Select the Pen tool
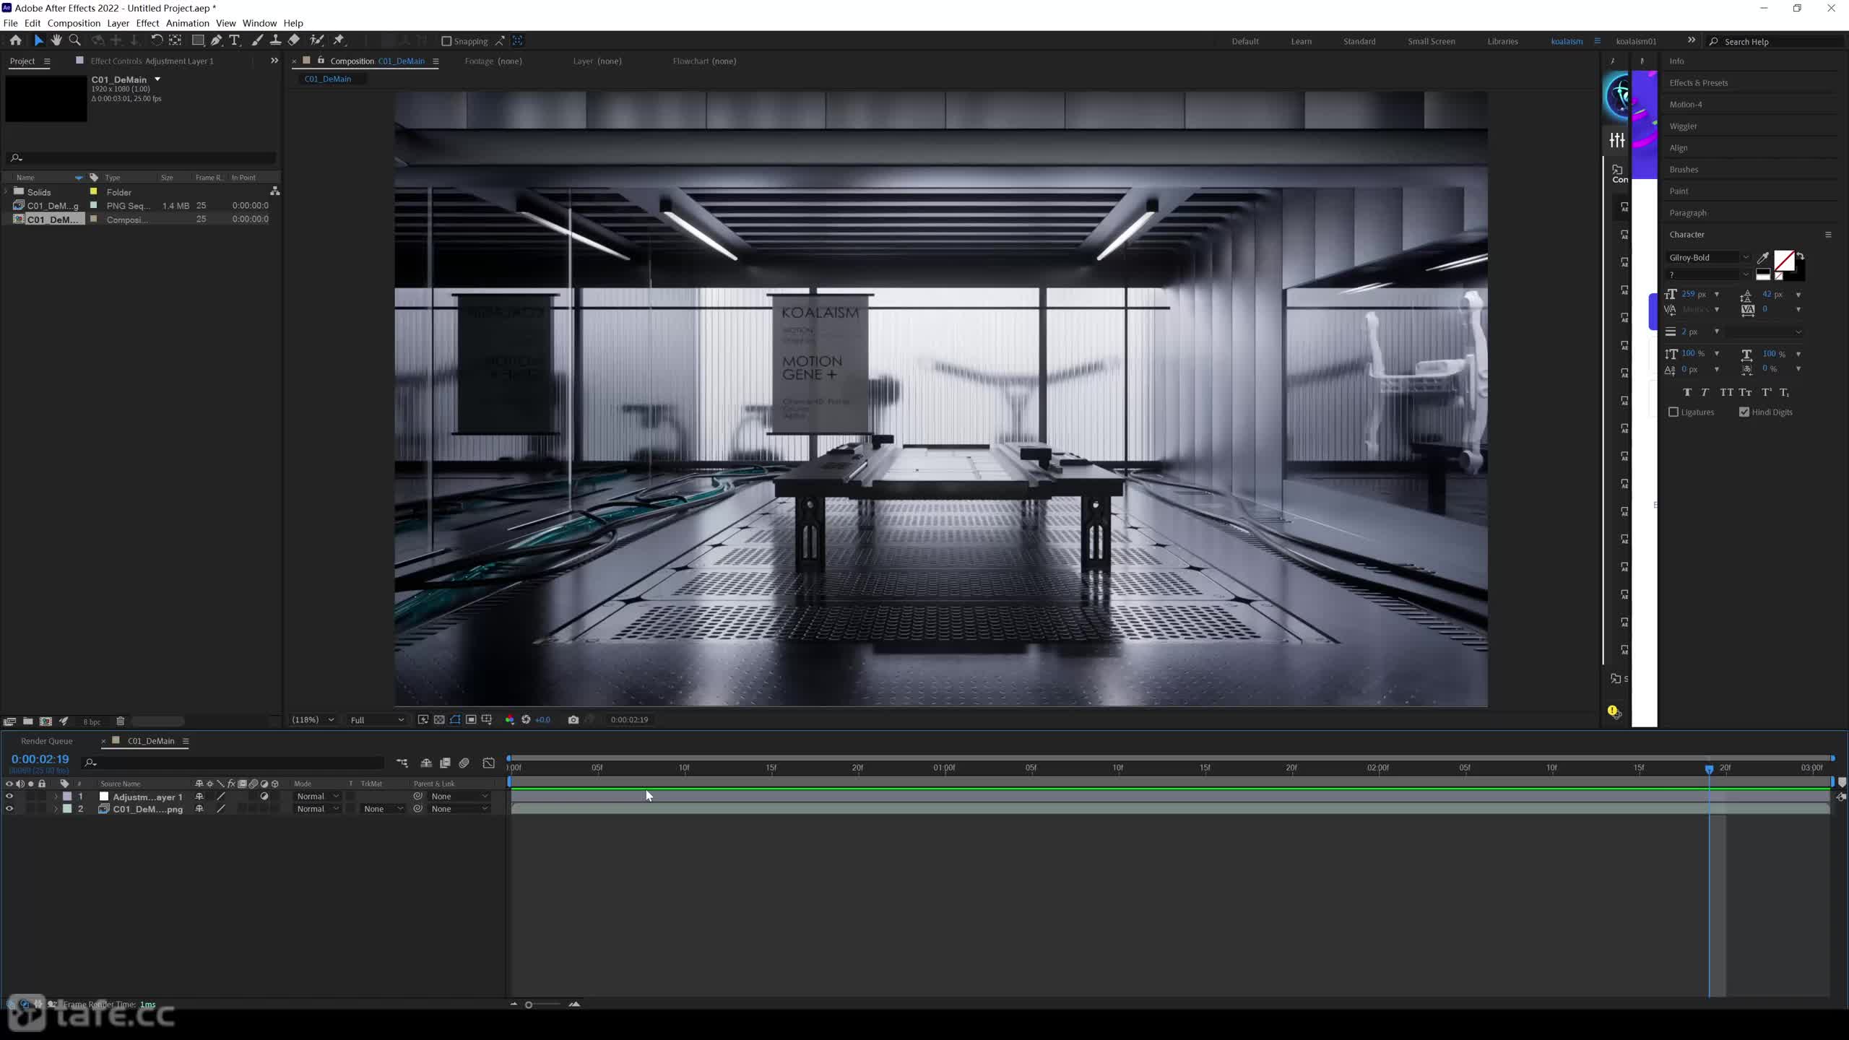 216,40
